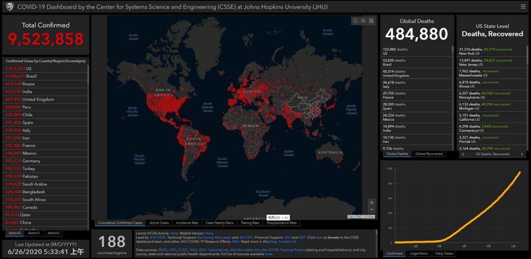Open the Worldometers.info link

point(245,250)
